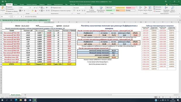
Task: Open the File tab
Action: click(3, 5)
